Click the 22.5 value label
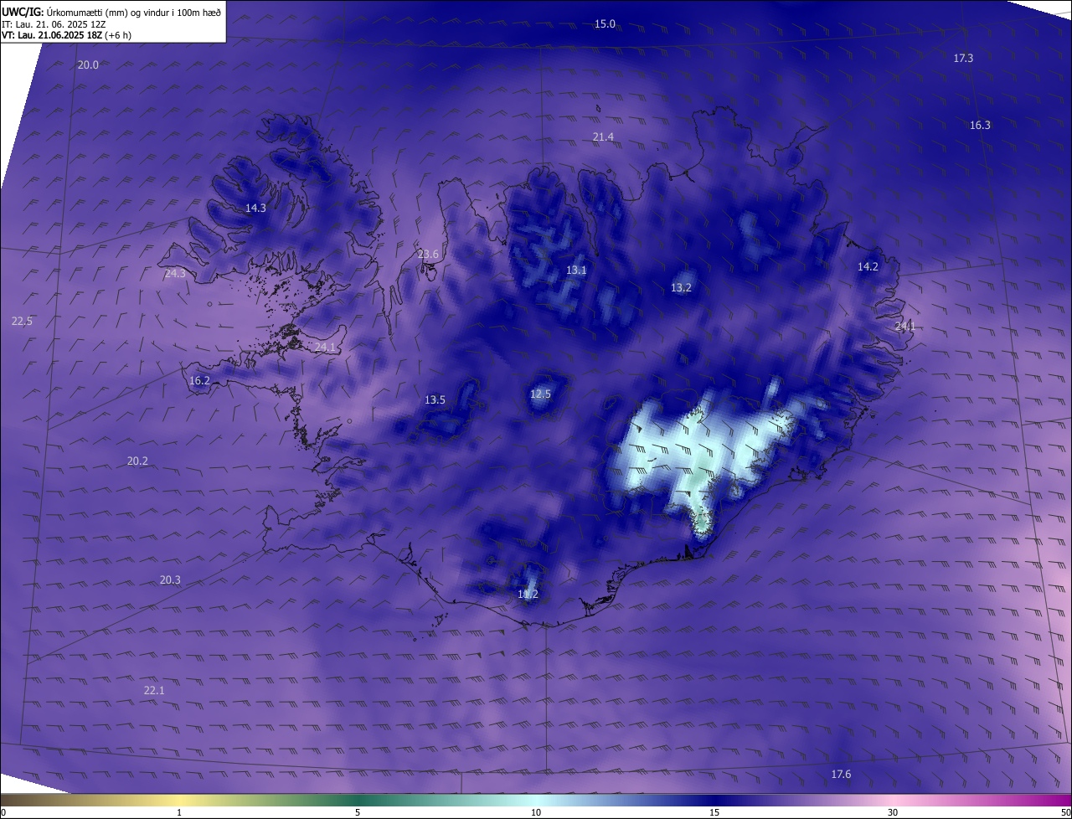Viewport: 1072px width, 819px height. click(x=22, y=321)
